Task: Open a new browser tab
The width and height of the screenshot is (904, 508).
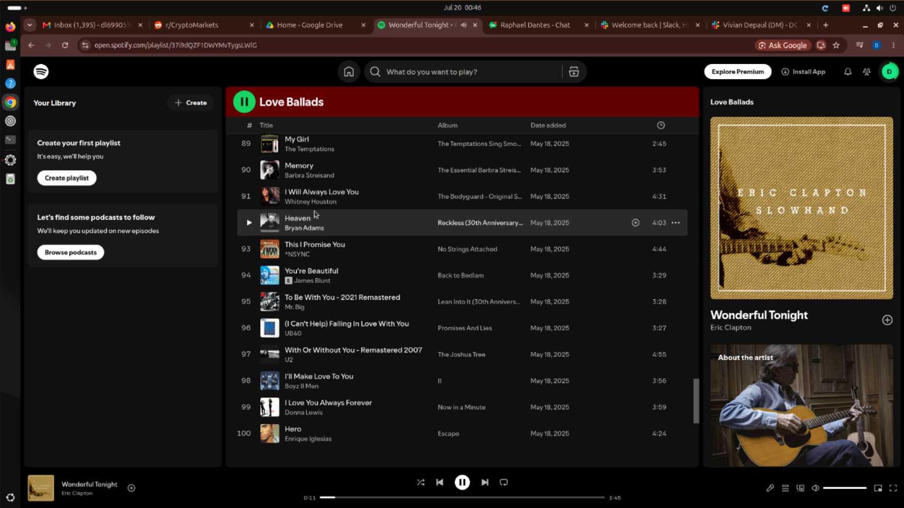Action: (x=826, y=25)
